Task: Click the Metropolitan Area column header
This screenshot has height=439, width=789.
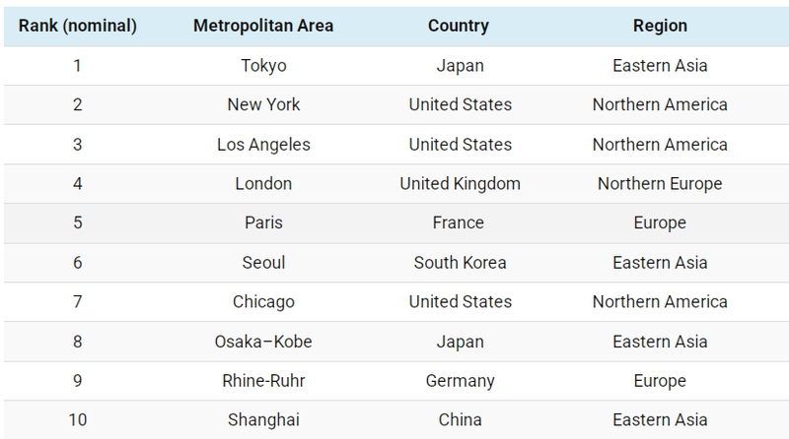Action: [x=263, y=26]
